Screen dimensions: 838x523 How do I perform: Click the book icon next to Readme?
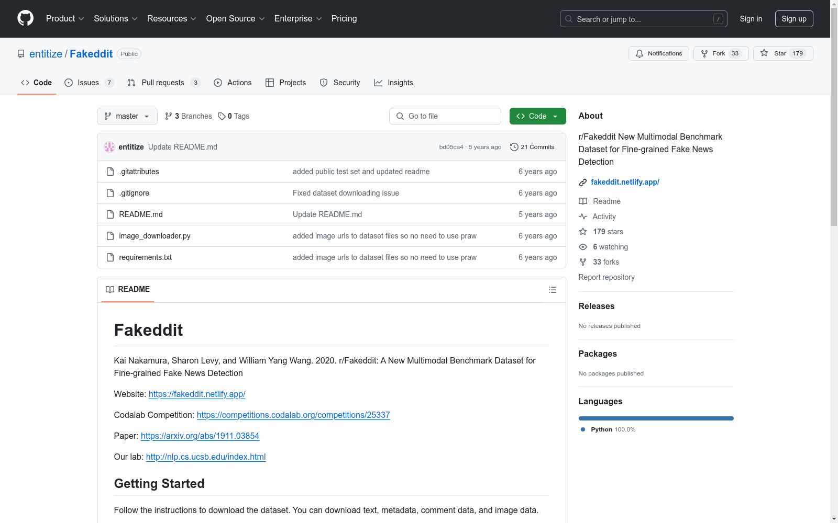click(583, 201)
